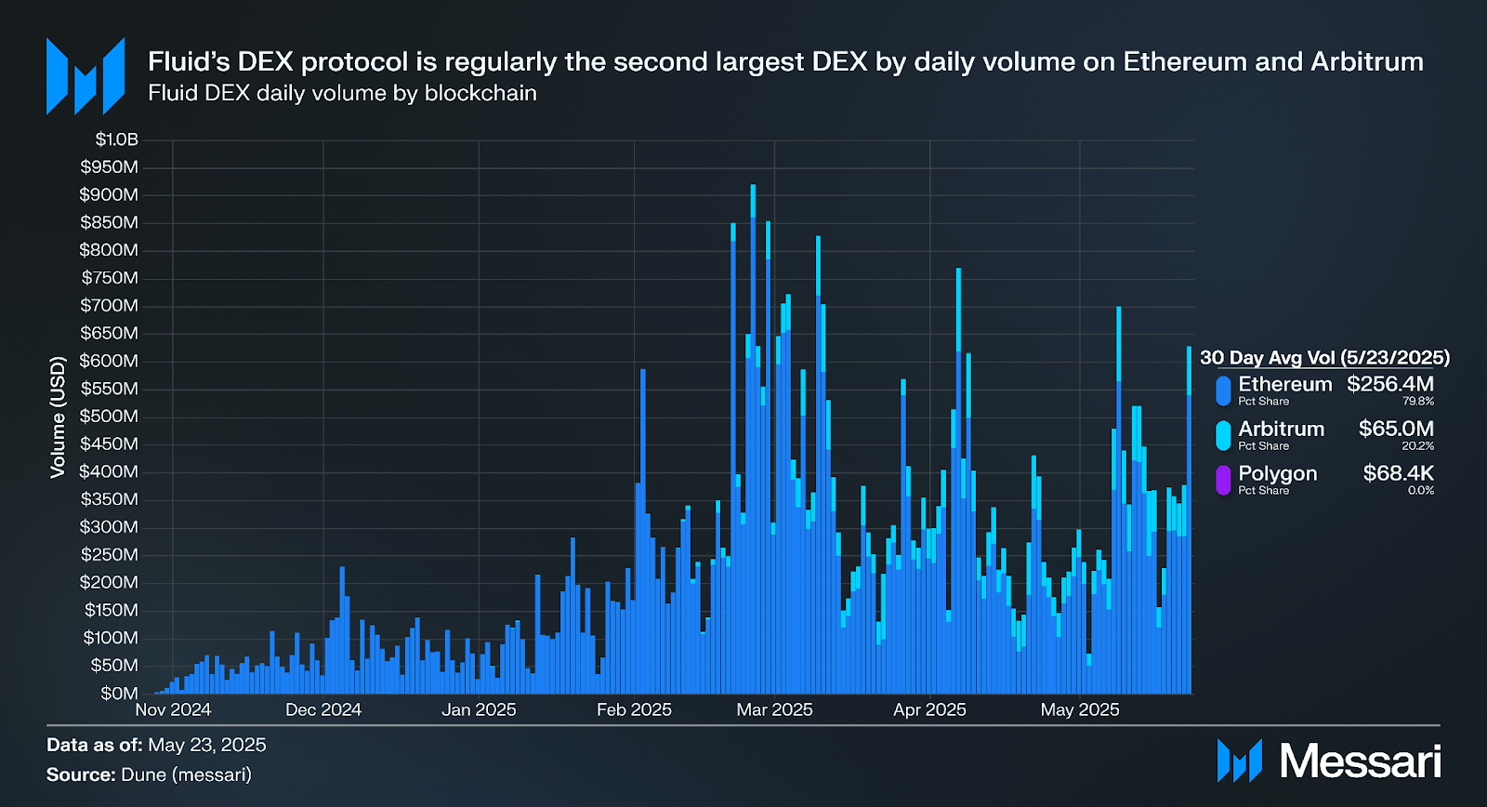The height and width of the screenshot is (807, 1487).
Task: Click the May 2025 x-axis label
Action: point(1080,709)
